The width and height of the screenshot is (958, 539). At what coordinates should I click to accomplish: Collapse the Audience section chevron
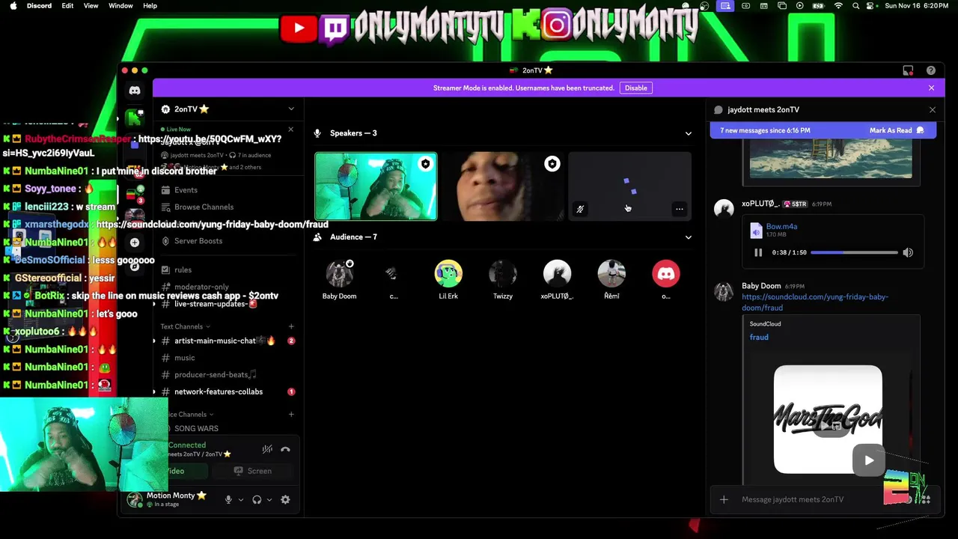pos(688,237)
